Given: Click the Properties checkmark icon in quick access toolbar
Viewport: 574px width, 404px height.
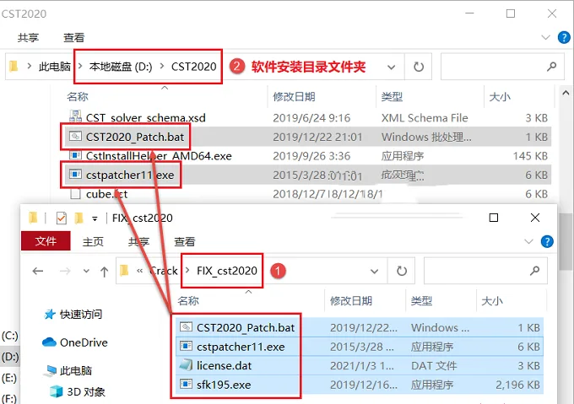Looking at the screenshot, I should (61, 218).
